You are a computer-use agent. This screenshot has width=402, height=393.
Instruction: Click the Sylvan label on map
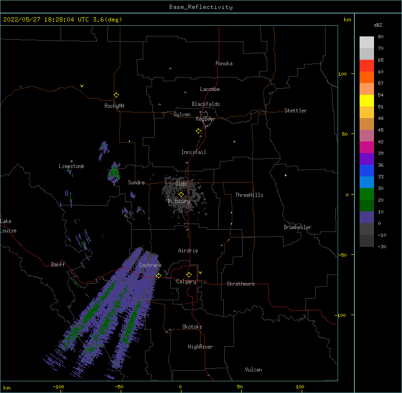[x=182, y=114]
